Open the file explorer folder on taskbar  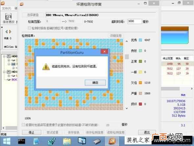point(67,141)
